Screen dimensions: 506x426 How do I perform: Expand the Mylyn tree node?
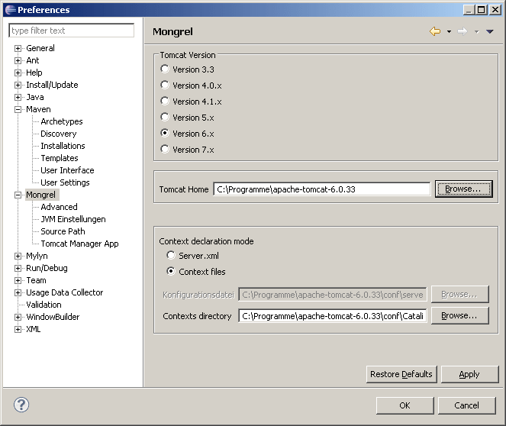pyautogui.click(x=18, y=257)
